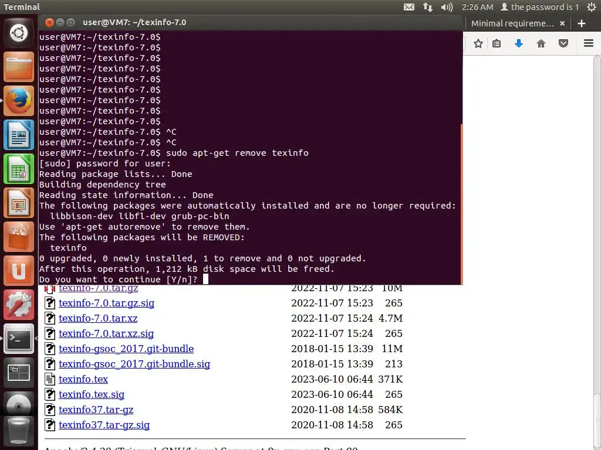Open the Ubuntu Dash search launcher
601x450 pixels.
pos(19,33)
